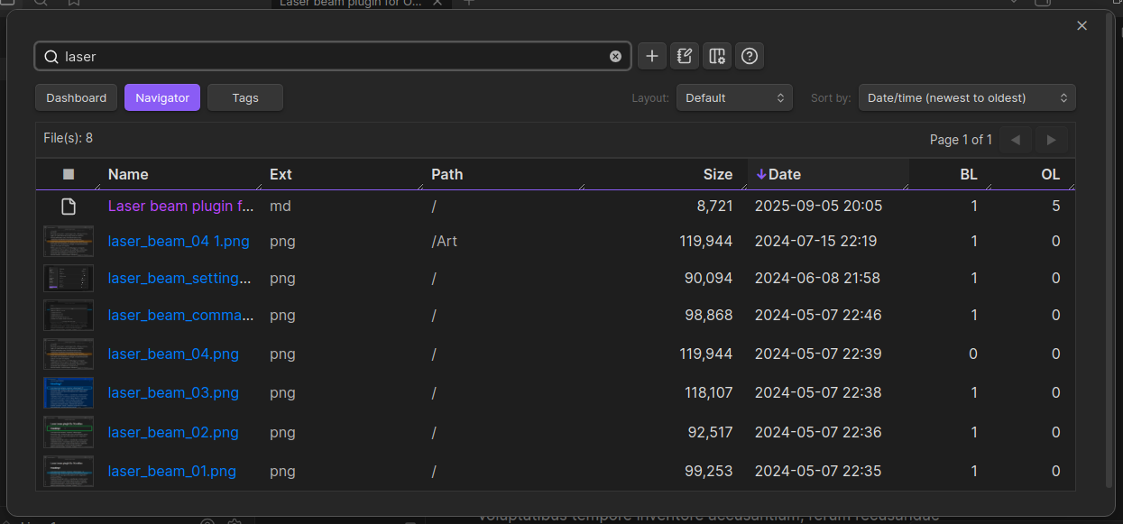Viewport: 1123px width, 524px height.
Task: Clear the search field using the circled X icon
Action: point(615,56)
